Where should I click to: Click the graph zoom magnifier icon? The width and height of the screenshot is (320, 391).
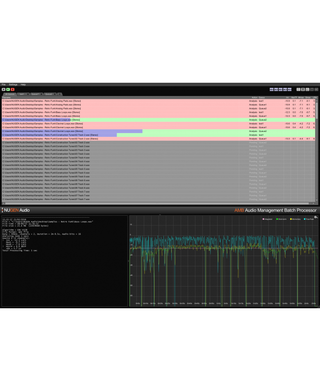pyautogui.click(x=316, y=217)
